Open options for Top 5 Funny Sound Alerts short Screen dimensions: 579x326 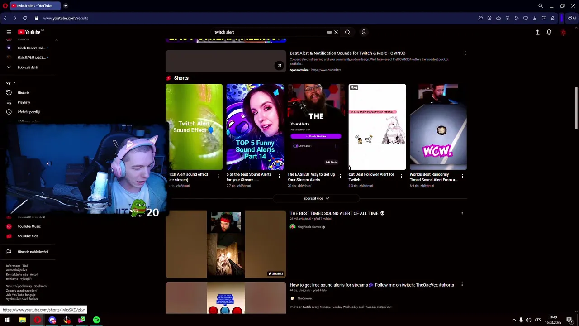(279, 176)
